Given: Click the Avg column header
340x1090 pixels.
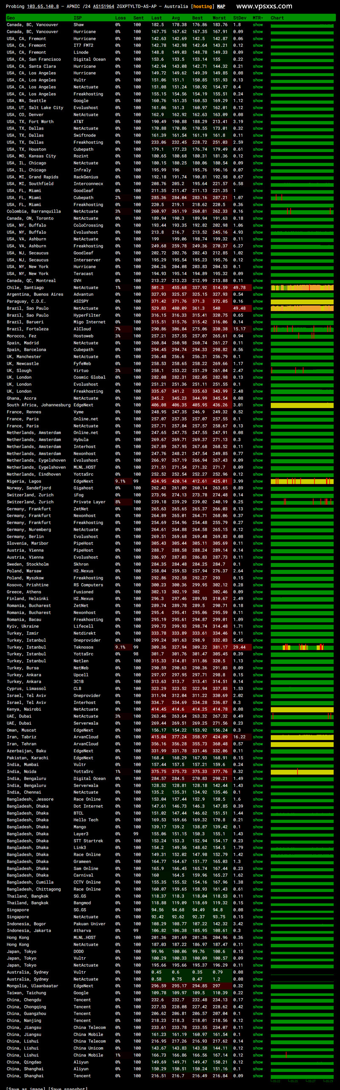Looking at the screenshot, I should 176,18.
